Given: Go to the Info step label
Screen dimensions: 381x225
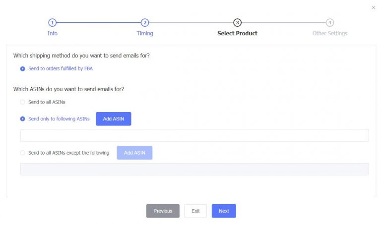Looking at the screenshot, I should [53, 33].
